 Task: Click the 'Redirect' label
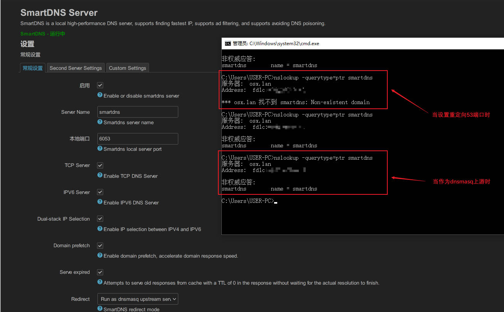click(x=80, y=299)
